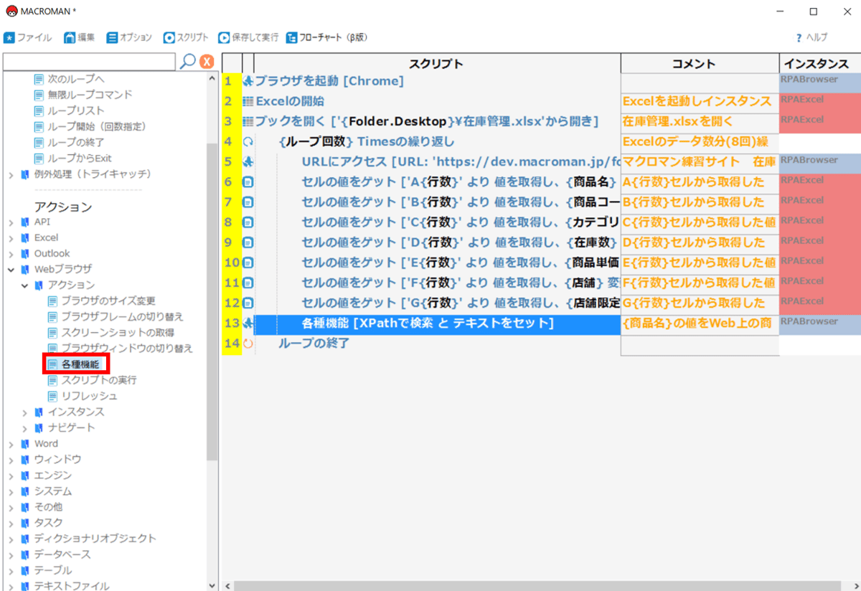Select ループの終了 command in tree
This screenshot has height=591, width=861.
(76, 142)
